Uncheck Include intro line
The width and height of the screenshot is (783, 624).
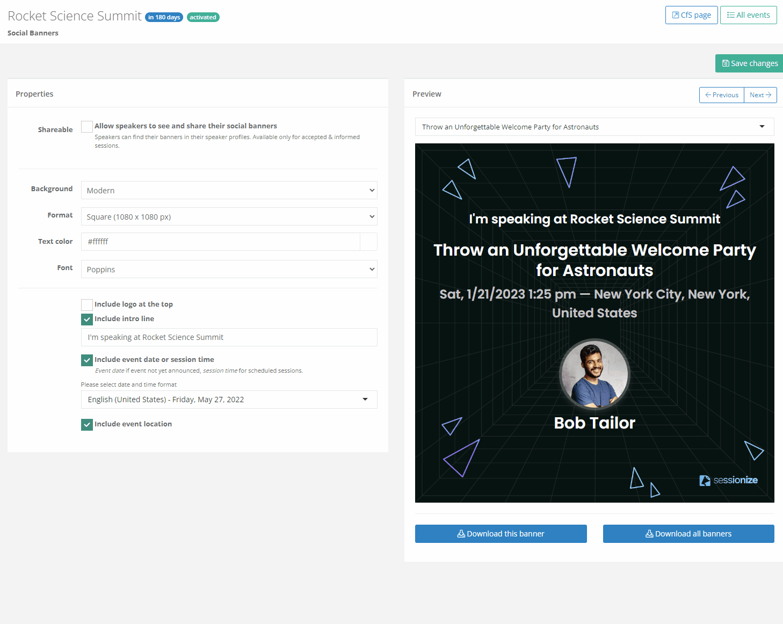click(x=87, y=320)
